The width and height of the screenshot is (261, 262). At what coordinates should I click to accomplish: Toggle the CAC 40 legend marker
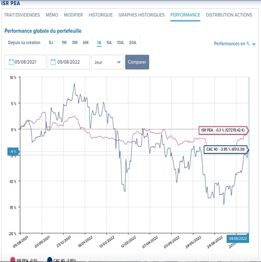point(50,260)
